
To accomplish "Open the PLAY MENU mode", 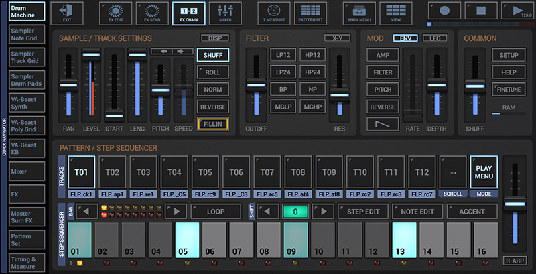I will (484, 173).
